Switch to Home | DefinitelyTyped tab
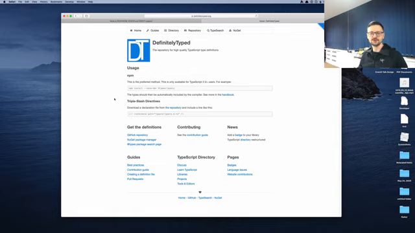 point(270,21)
